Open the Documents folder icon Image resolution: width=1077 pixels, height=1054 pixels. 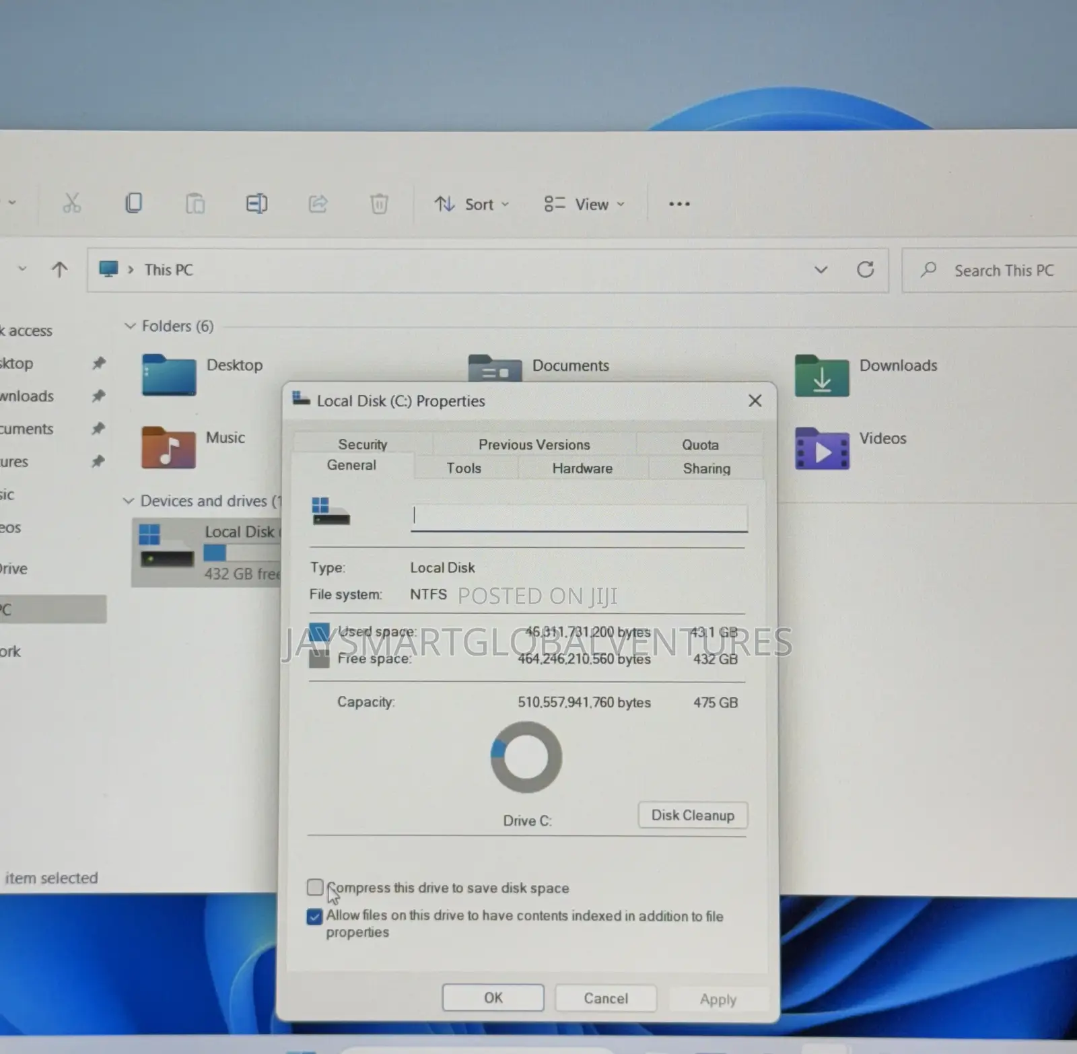(495, 368)
